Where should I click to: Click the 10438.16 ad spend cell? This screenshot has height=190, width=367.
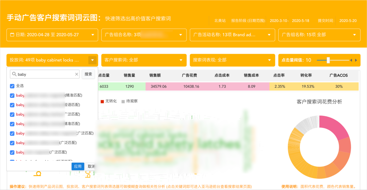191,86
